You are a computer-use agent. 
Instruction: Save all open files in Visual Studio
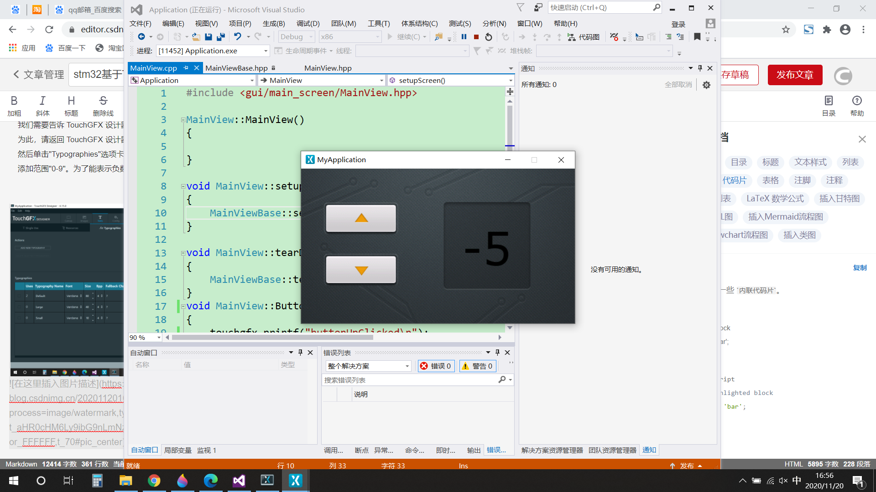221,37
